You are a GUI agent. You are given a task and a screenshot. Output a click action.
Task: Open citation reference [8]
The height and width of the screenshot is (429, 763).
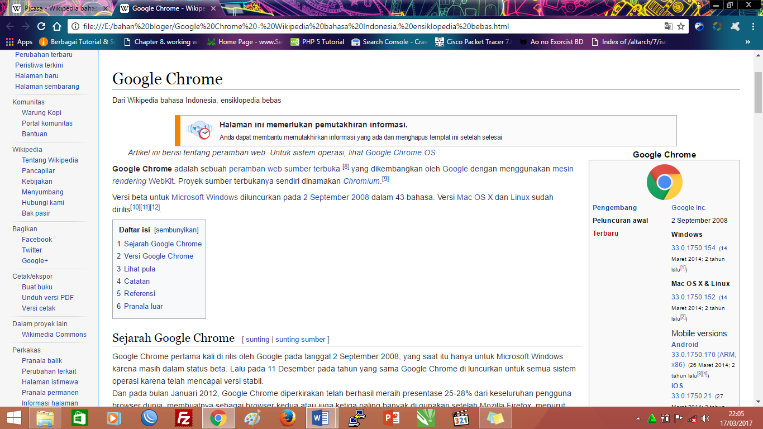coord(346,166)
